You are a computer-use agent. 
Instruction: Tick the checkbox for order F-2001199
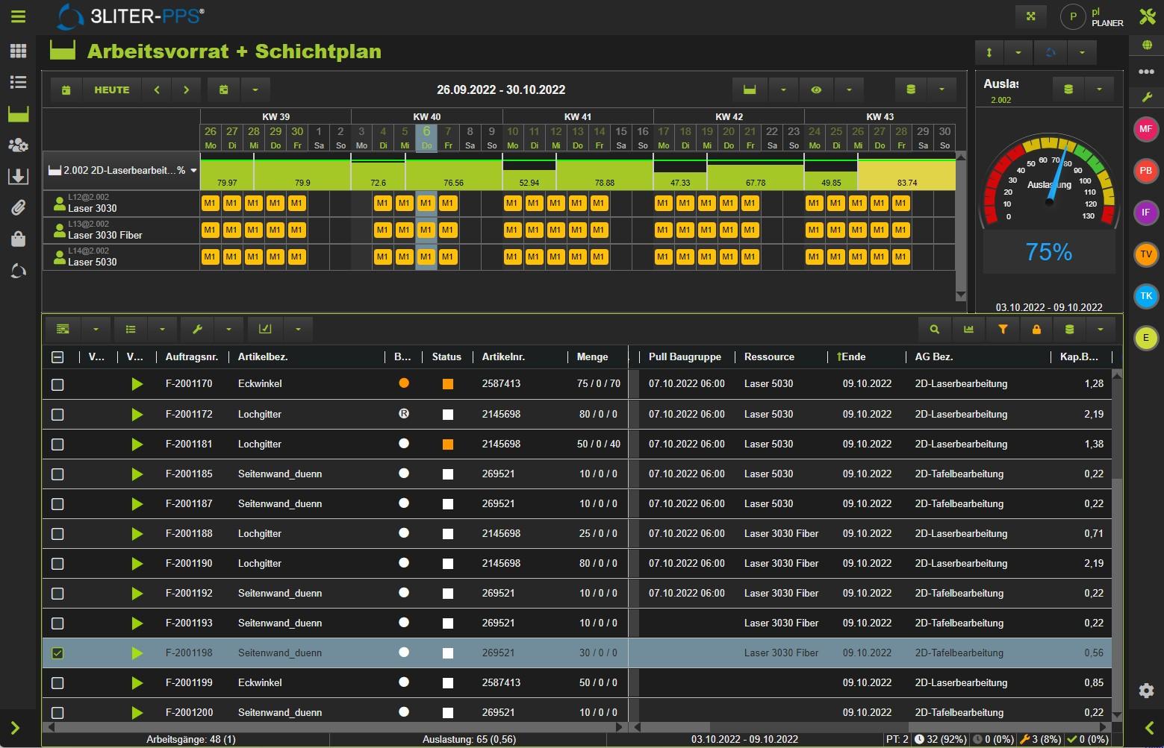pos(57,683)
